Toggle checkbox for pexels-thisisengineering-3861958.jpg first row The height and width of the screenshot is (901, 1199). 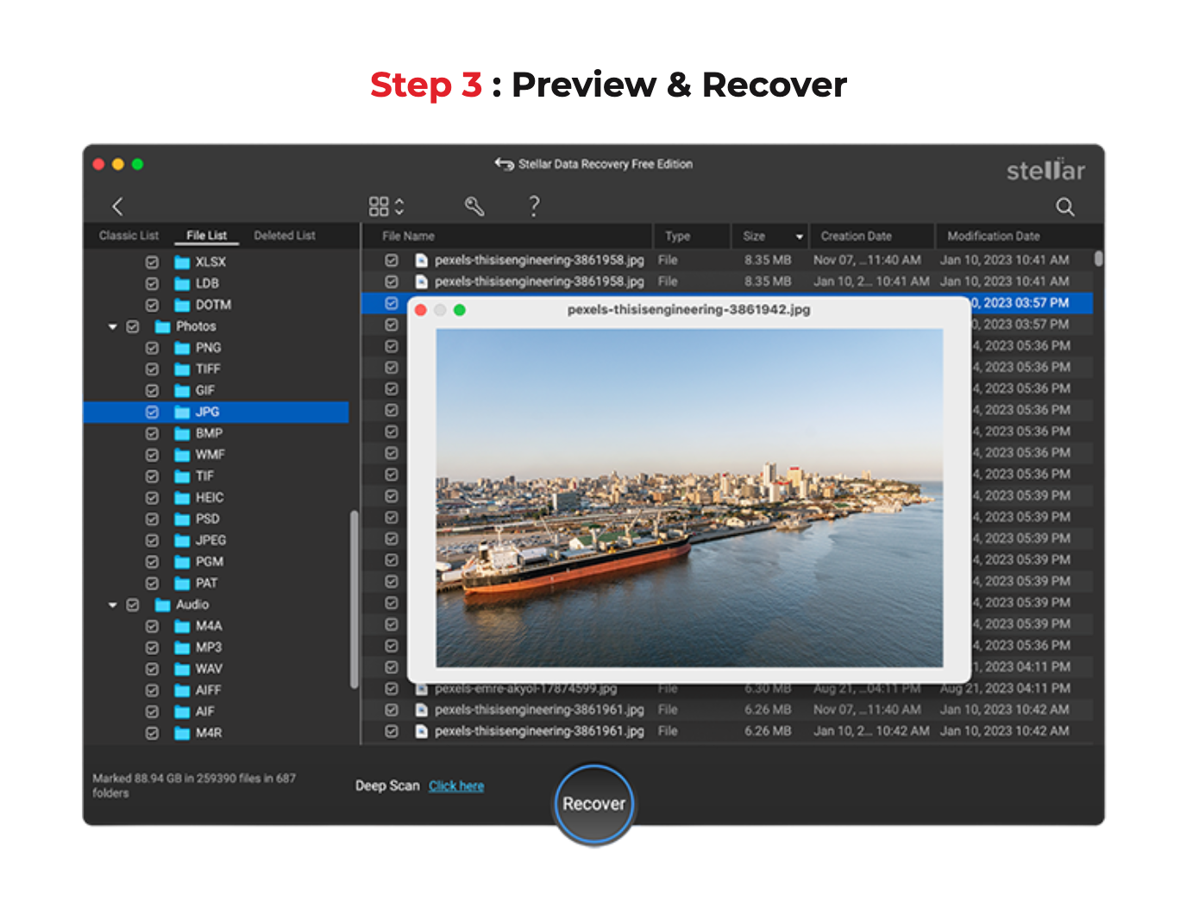pyautogui.click(x=392, y=260)
